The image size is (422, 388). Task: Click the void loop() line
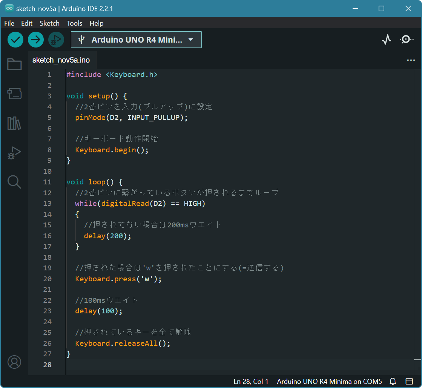pyautogui.click(x=94, y=182)
